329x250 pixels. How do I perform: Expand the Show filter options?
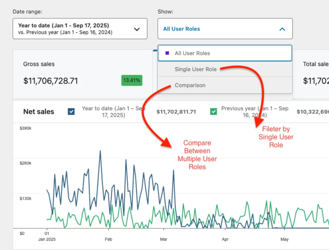225,29
